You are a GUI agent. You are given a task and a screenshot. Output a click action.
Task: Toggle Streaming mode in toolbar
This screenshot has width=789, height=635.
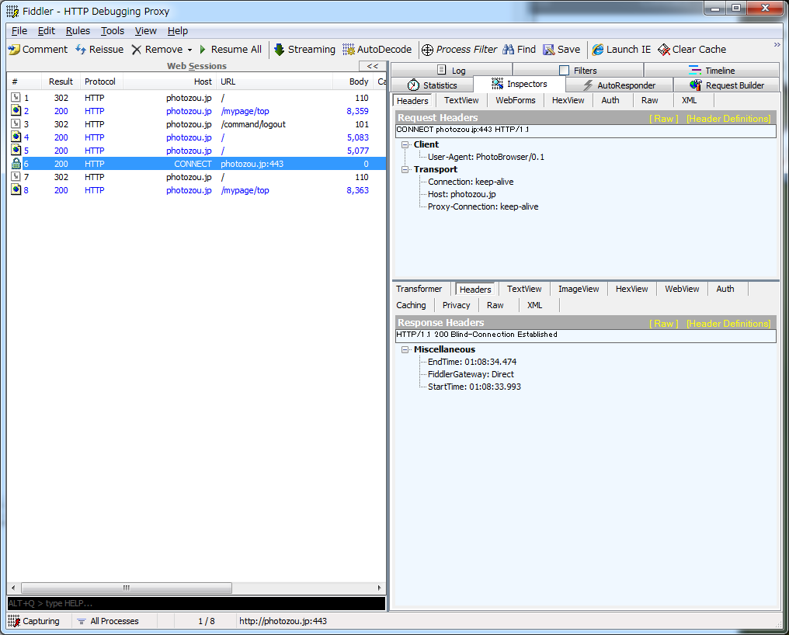(x=304, y=50)
